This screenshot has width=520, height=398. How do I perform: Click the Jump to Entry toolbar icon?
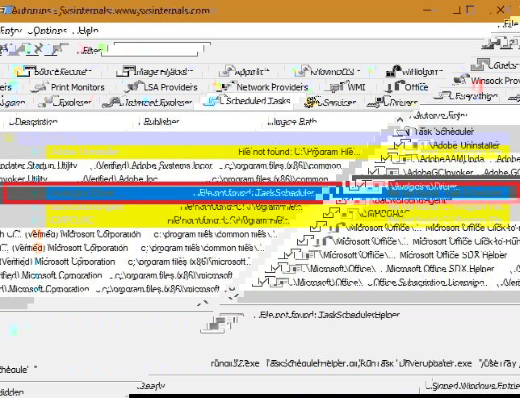tap(57, 48)
